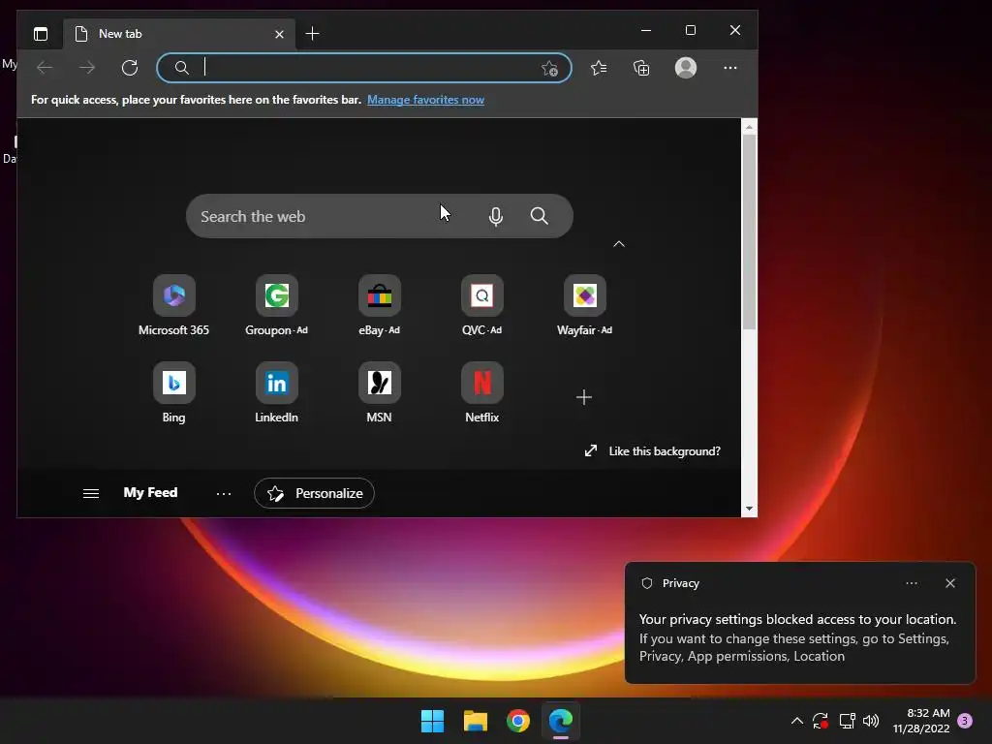Open the Collections icon
Screen dimensions: 992x744
click(x=641, y=68)
